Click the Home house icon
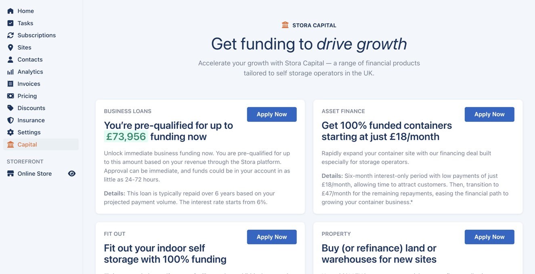This screenshot has width=535, height=274. [x=10, y=11]
